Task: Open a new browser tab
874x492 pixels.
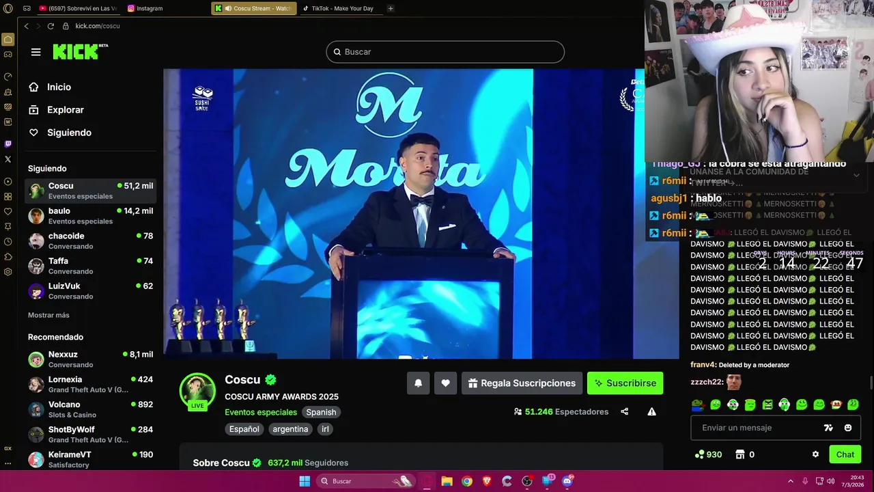Action: [391, 8]
